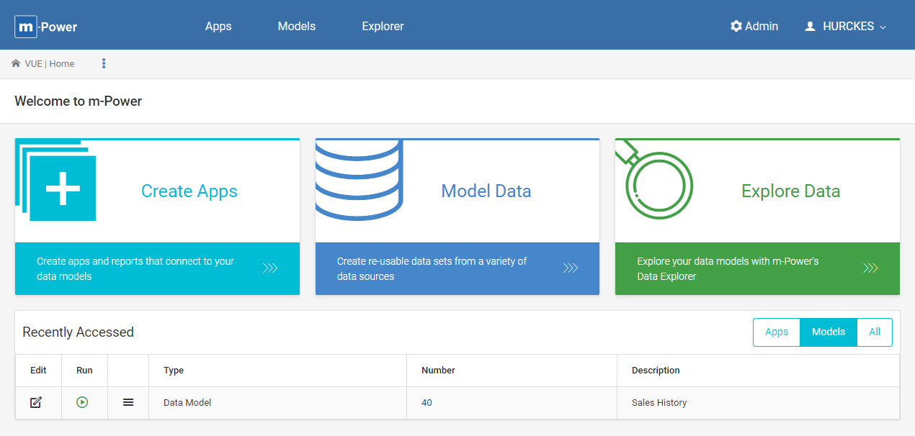Click the Explore Data heading

[x=791, y=191]
